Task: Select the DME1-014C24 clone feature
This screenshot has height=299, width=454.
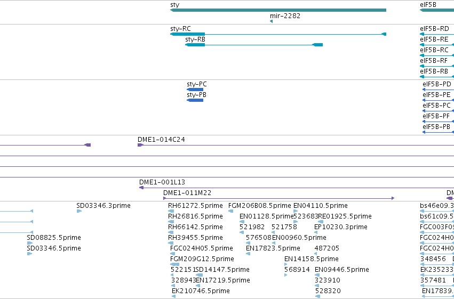Action: pos(296,145)
